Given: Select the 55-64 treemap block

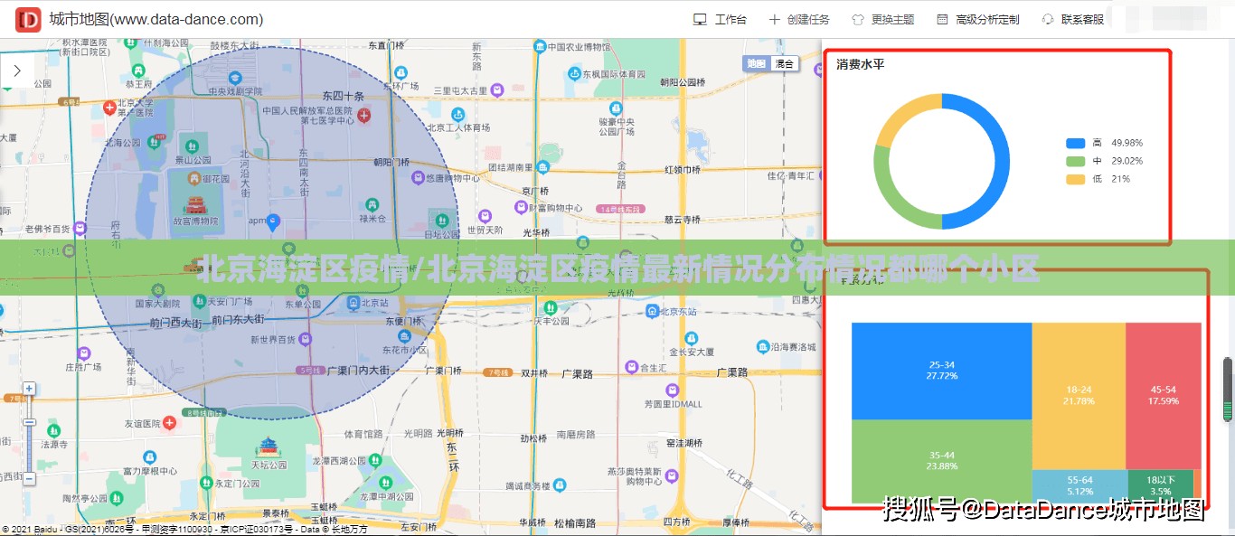Looking at the screenshot, I should click(1079, 486).
